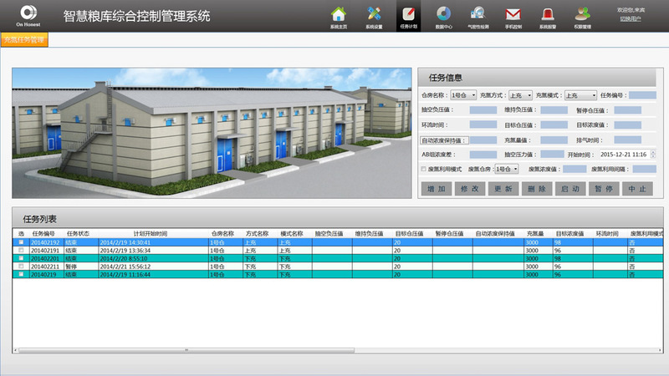Open 系统报警 red siren icon

point(548,14)
